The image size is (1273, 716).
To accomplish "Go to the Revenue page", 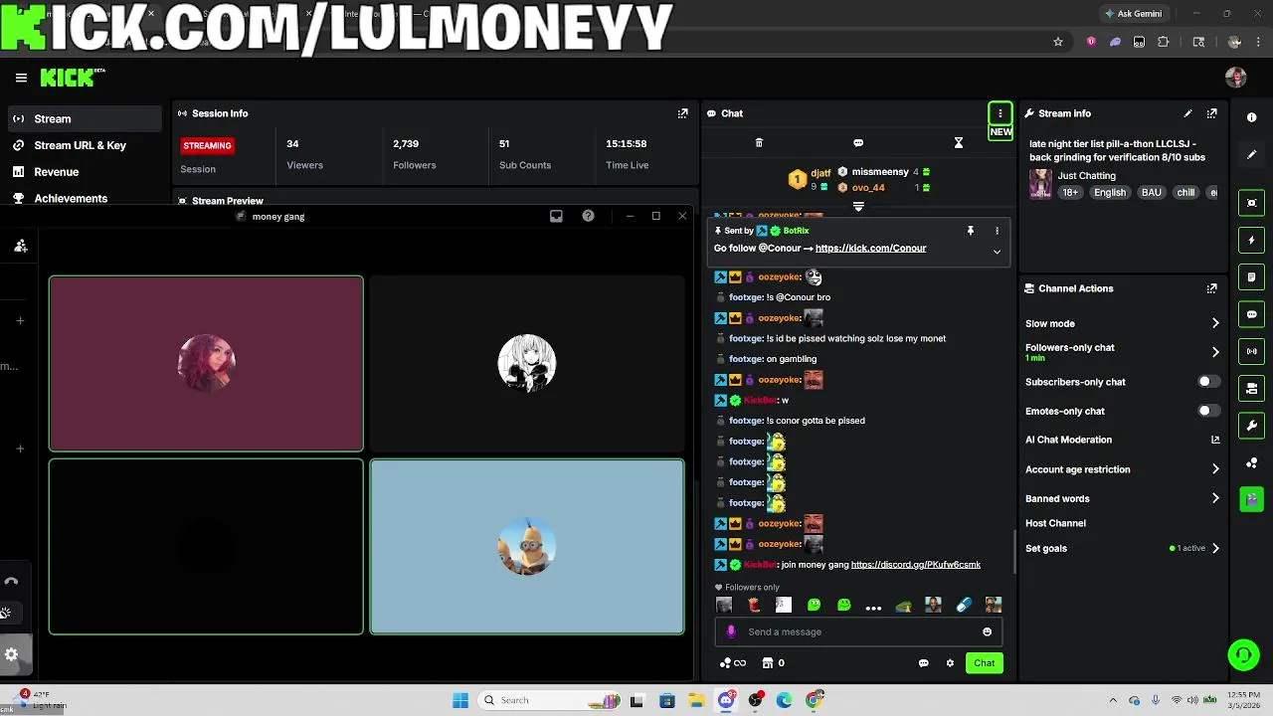I will [56, 172].
